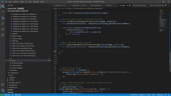This screenshot has height=96, width=171.
Task: Expand the OUTLINE section
Action: 10,90
